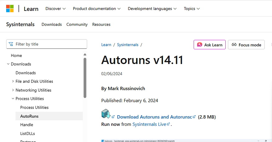The image size is (272, 142).
Task: Click the Filter by title field
Action: point(47,44)
